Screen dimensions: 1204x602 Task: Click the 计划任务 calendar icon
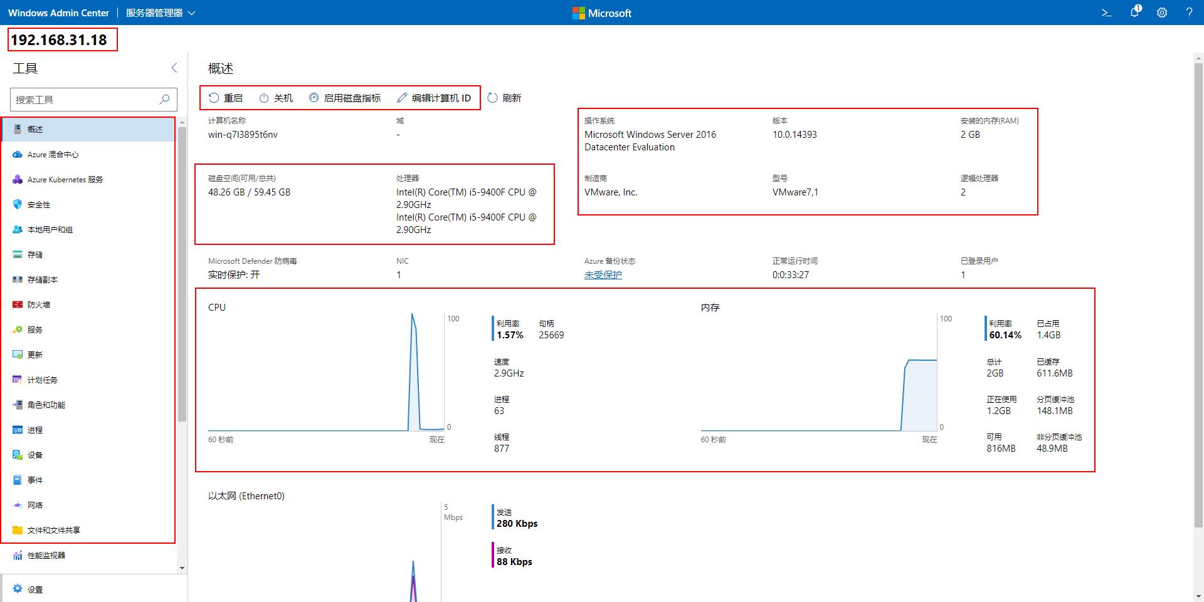tap(18, 380)
